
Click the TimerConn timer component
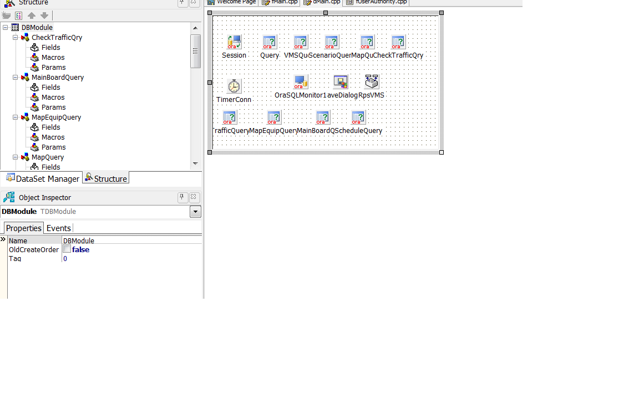click(234, 86)
